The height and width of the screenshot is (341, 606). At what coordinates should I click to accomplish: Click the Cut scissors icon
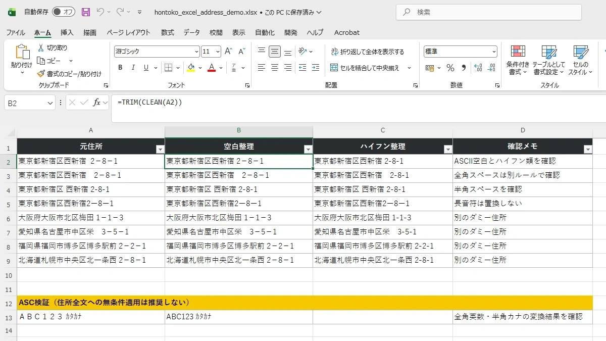[x=41, y=47]
